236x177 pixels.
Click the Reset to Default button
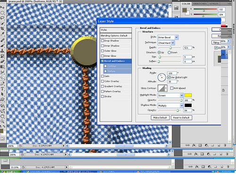tap(181, 118)
